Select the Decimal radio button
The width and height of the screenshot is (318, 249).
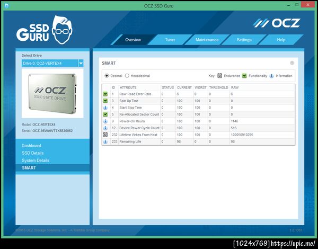107,76
